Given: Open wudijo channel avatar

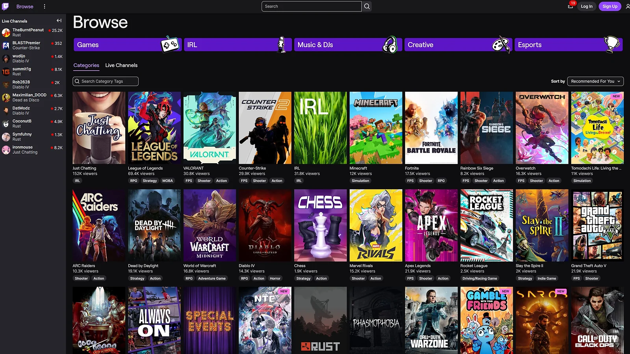Looking at the screenshot, I should pos(6,58).
